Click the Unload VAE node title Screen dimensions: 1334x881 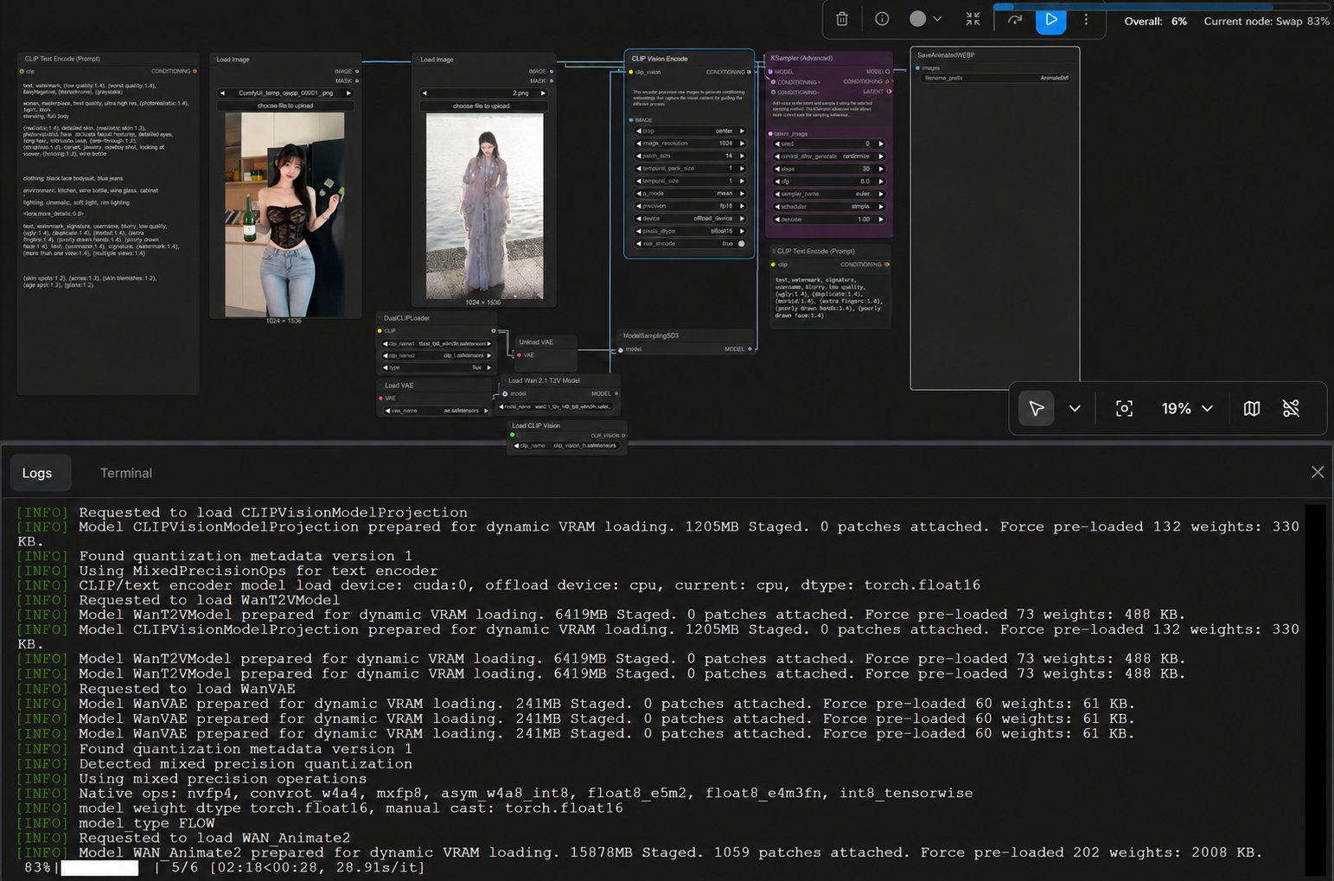click(x=535, y=342)
